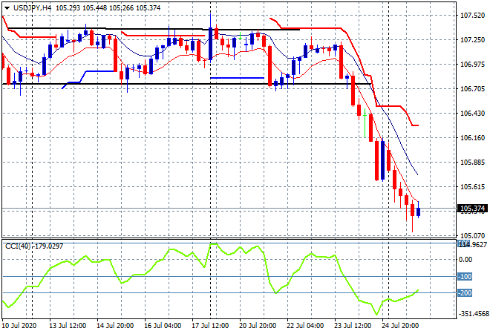
Task: Click the 13 Jul 12:00 time label
Action: click(x=68, y=326)
